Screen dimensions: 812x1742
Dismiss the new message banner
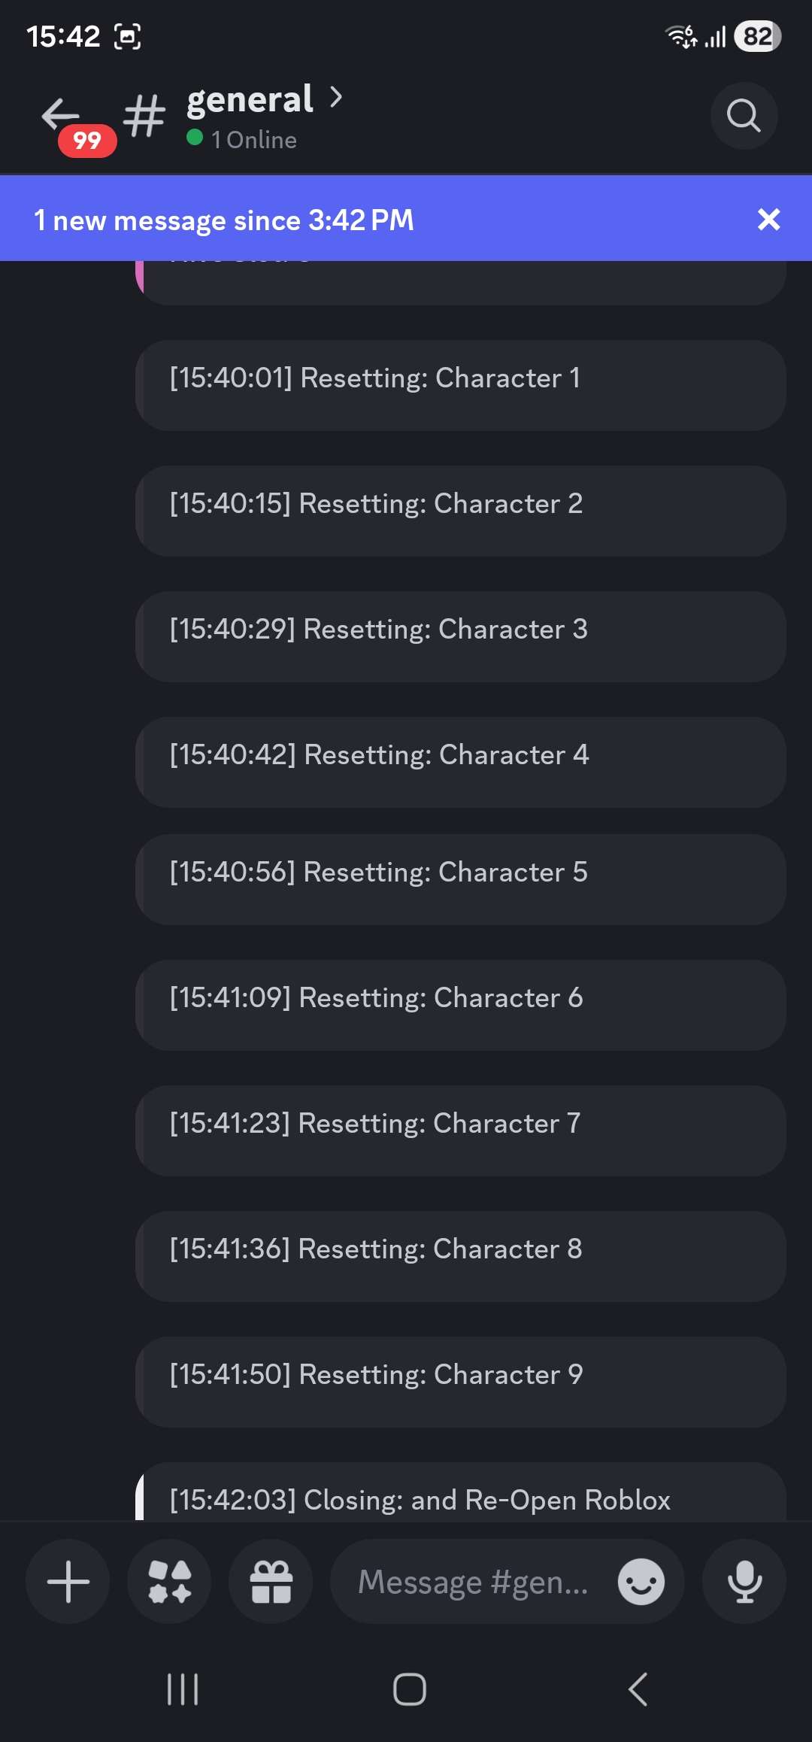[768, 220]
